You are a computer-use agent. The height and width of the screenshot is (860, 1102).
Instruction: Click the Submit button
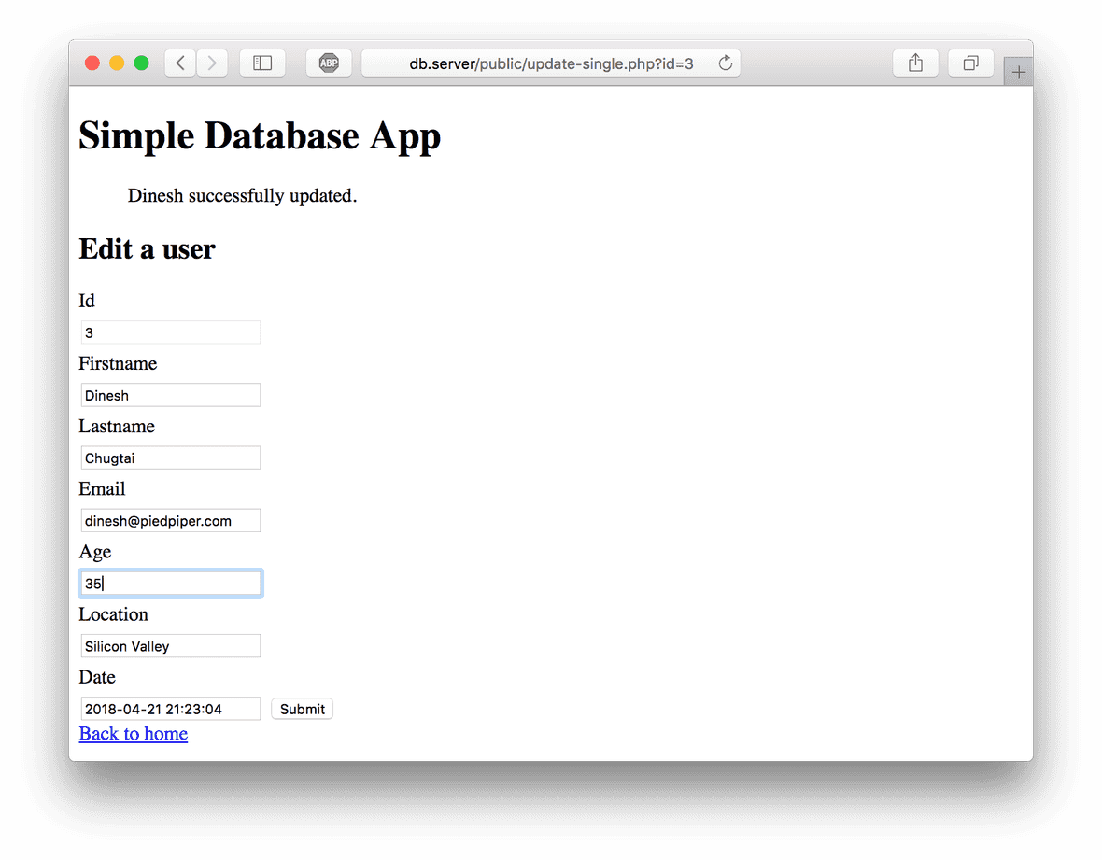tap(302, 709)
